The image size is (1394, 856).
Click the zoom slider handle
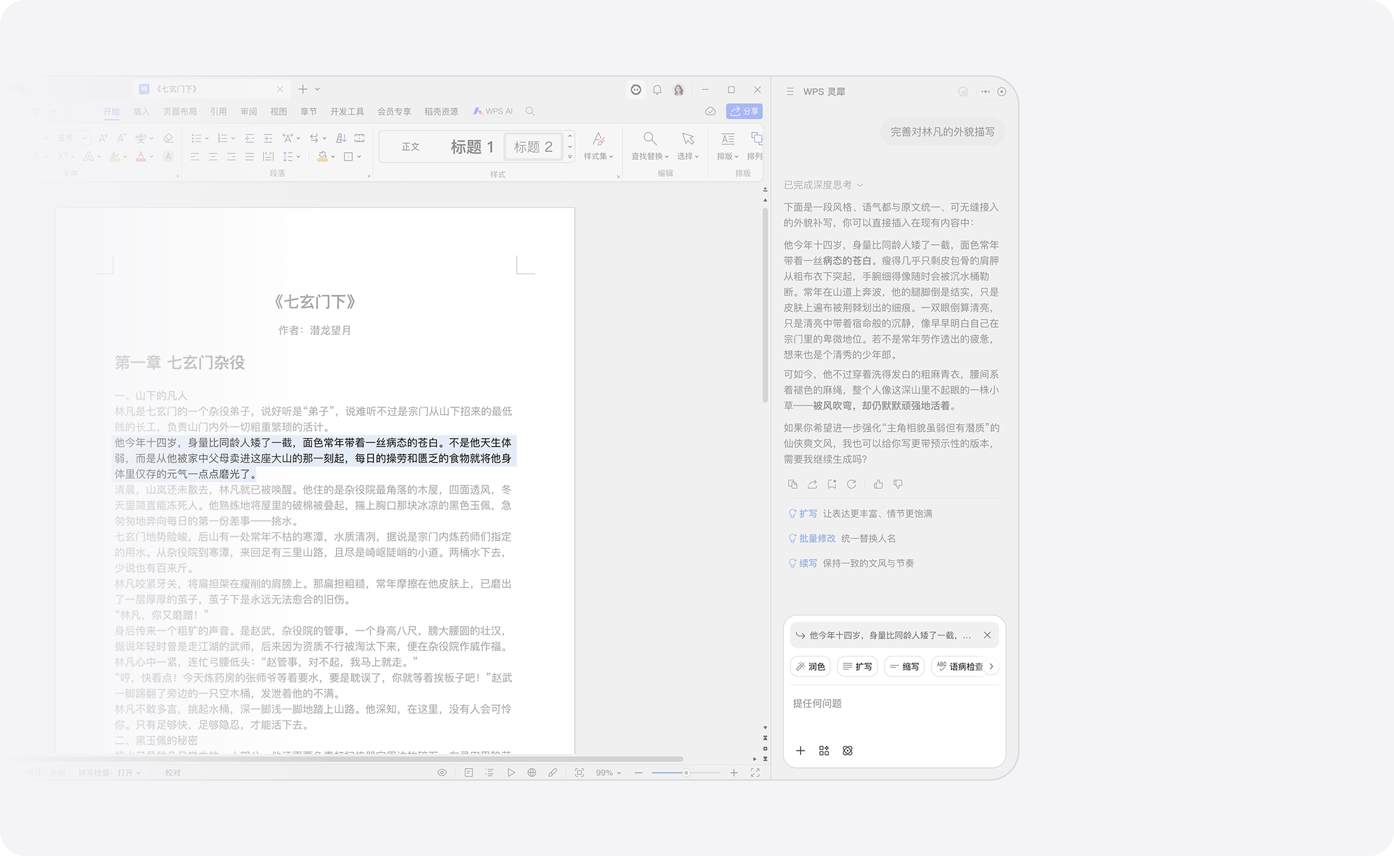click(686, 772)
